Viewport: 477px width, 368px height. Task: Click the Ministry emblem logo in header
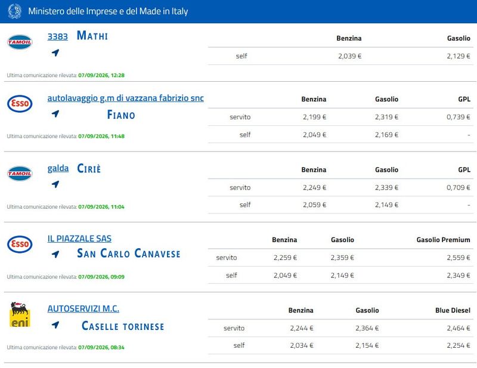point(14,11)
